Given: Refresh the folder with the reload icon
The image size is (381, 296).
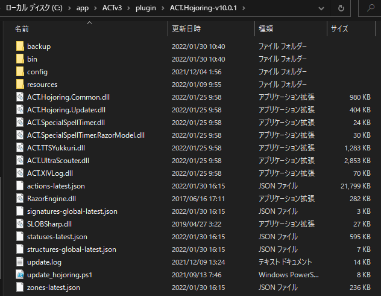Looking at the screenshot, I should coord(341,8).
